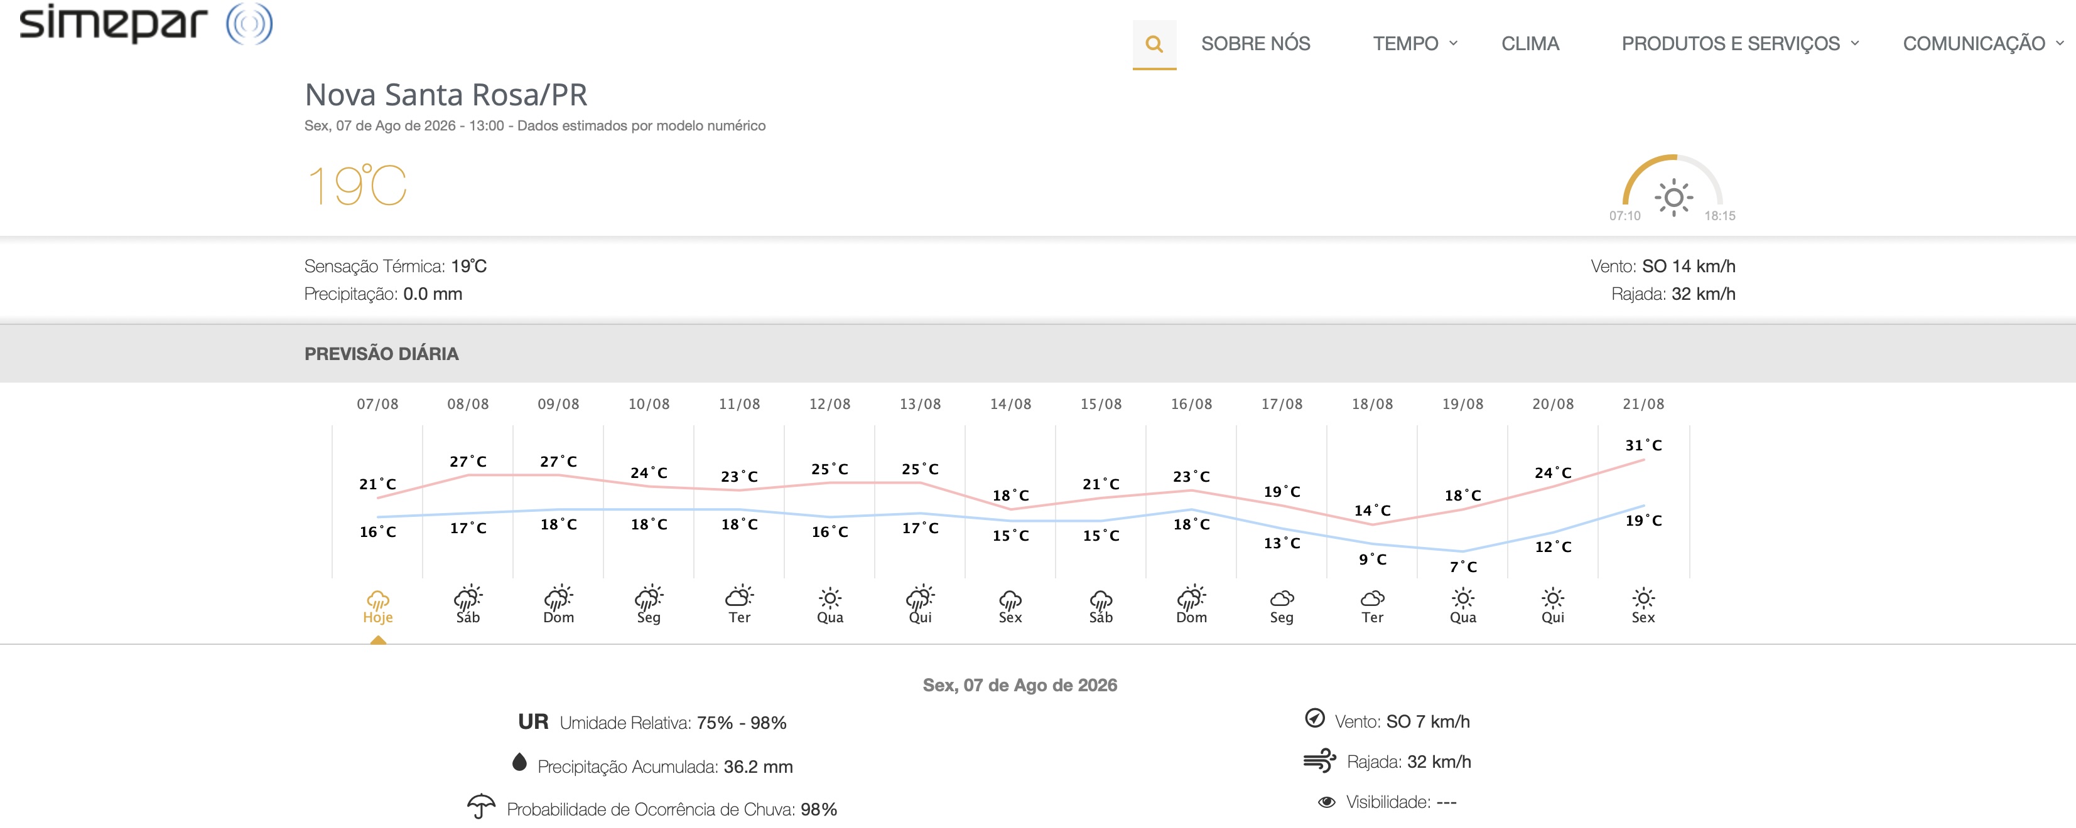Expand the COMUNICAÇÃO chevron

pyautogui.click(x=2060, y=43)
